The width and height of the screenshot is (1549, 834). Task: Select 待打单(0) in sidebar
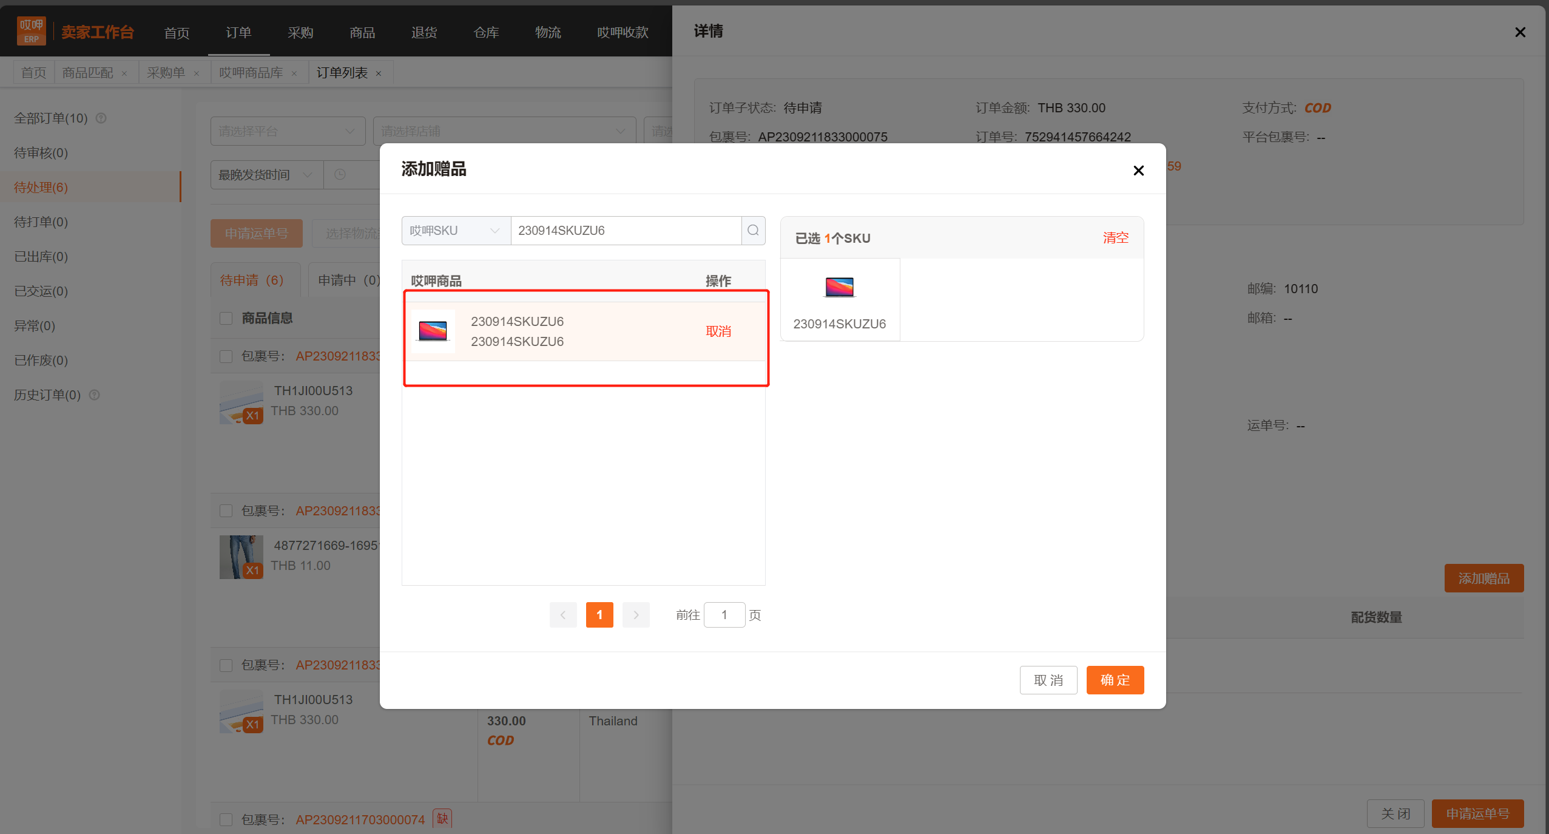coord(41,222)
